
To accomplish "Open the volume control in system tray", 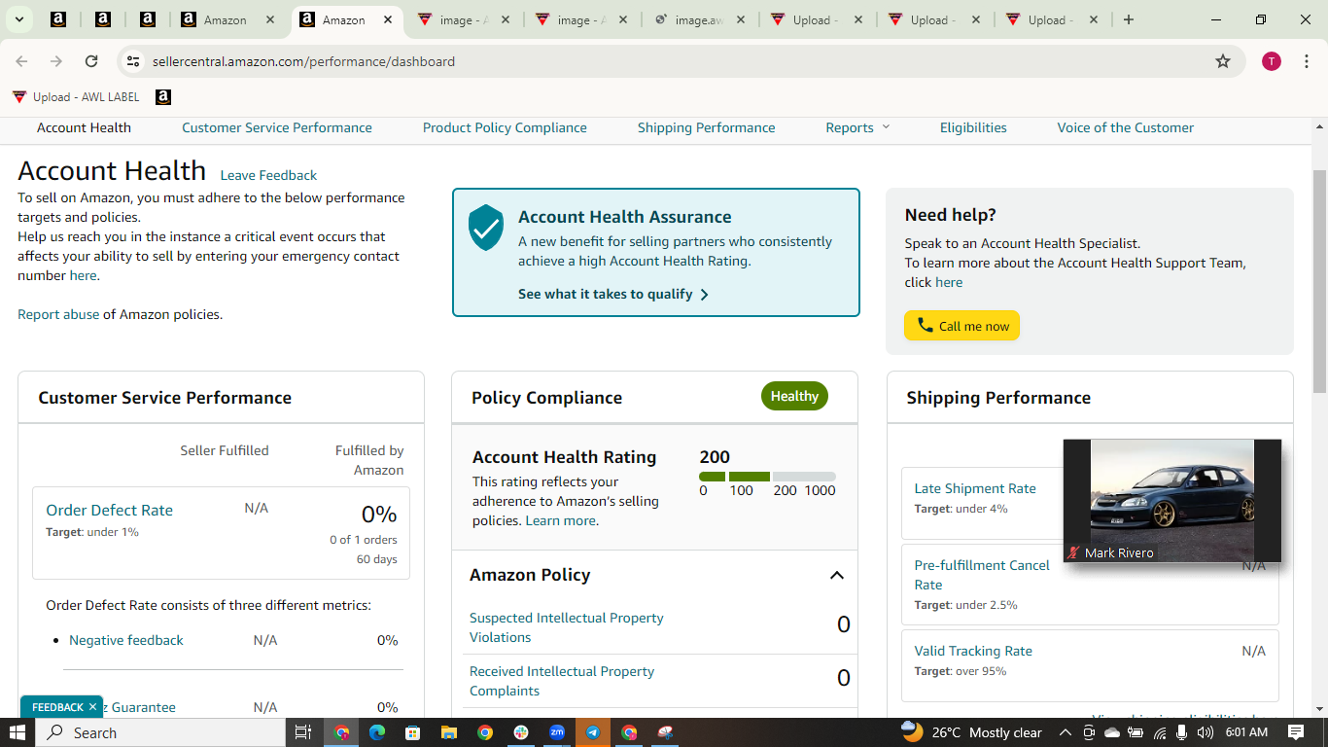I will tap(1206, 732).
